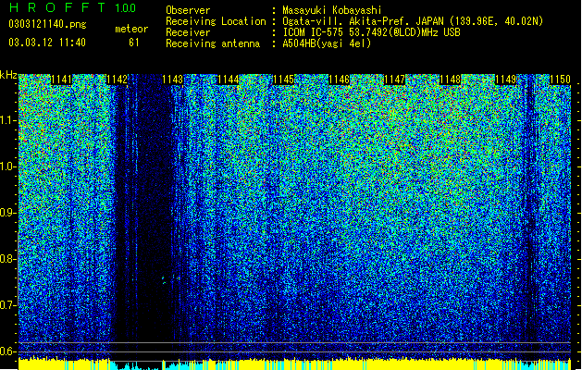The height and width of the screenshot is (370, 582).
Task: Click the 1143 time marker label
Action: click(x=173, y=80)
